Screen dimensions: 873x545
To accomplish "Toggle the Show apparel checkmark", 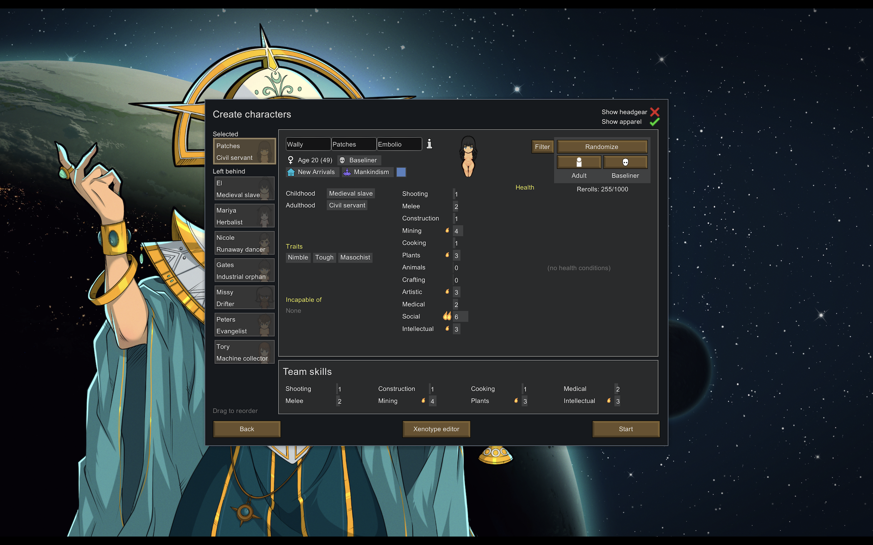I will click(654, 122).
